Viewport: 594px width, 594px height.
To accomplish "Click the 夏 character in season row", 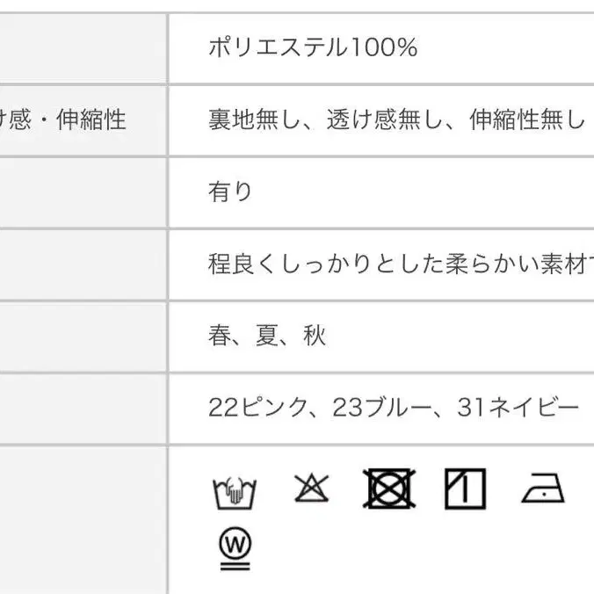I will click(267, 336).
